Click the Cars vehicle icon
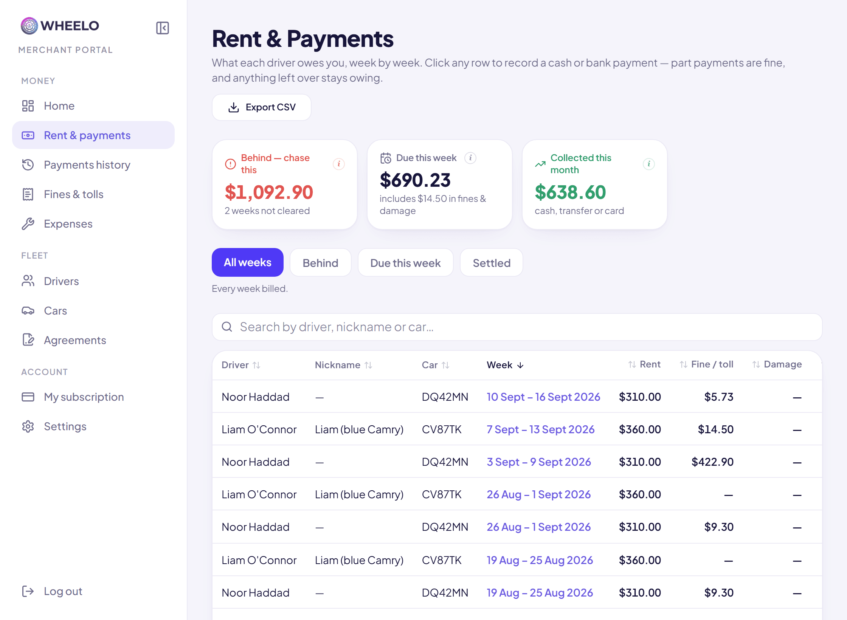Image resolution: width=847 pixels, height=620 pixels. pos(28,311)
